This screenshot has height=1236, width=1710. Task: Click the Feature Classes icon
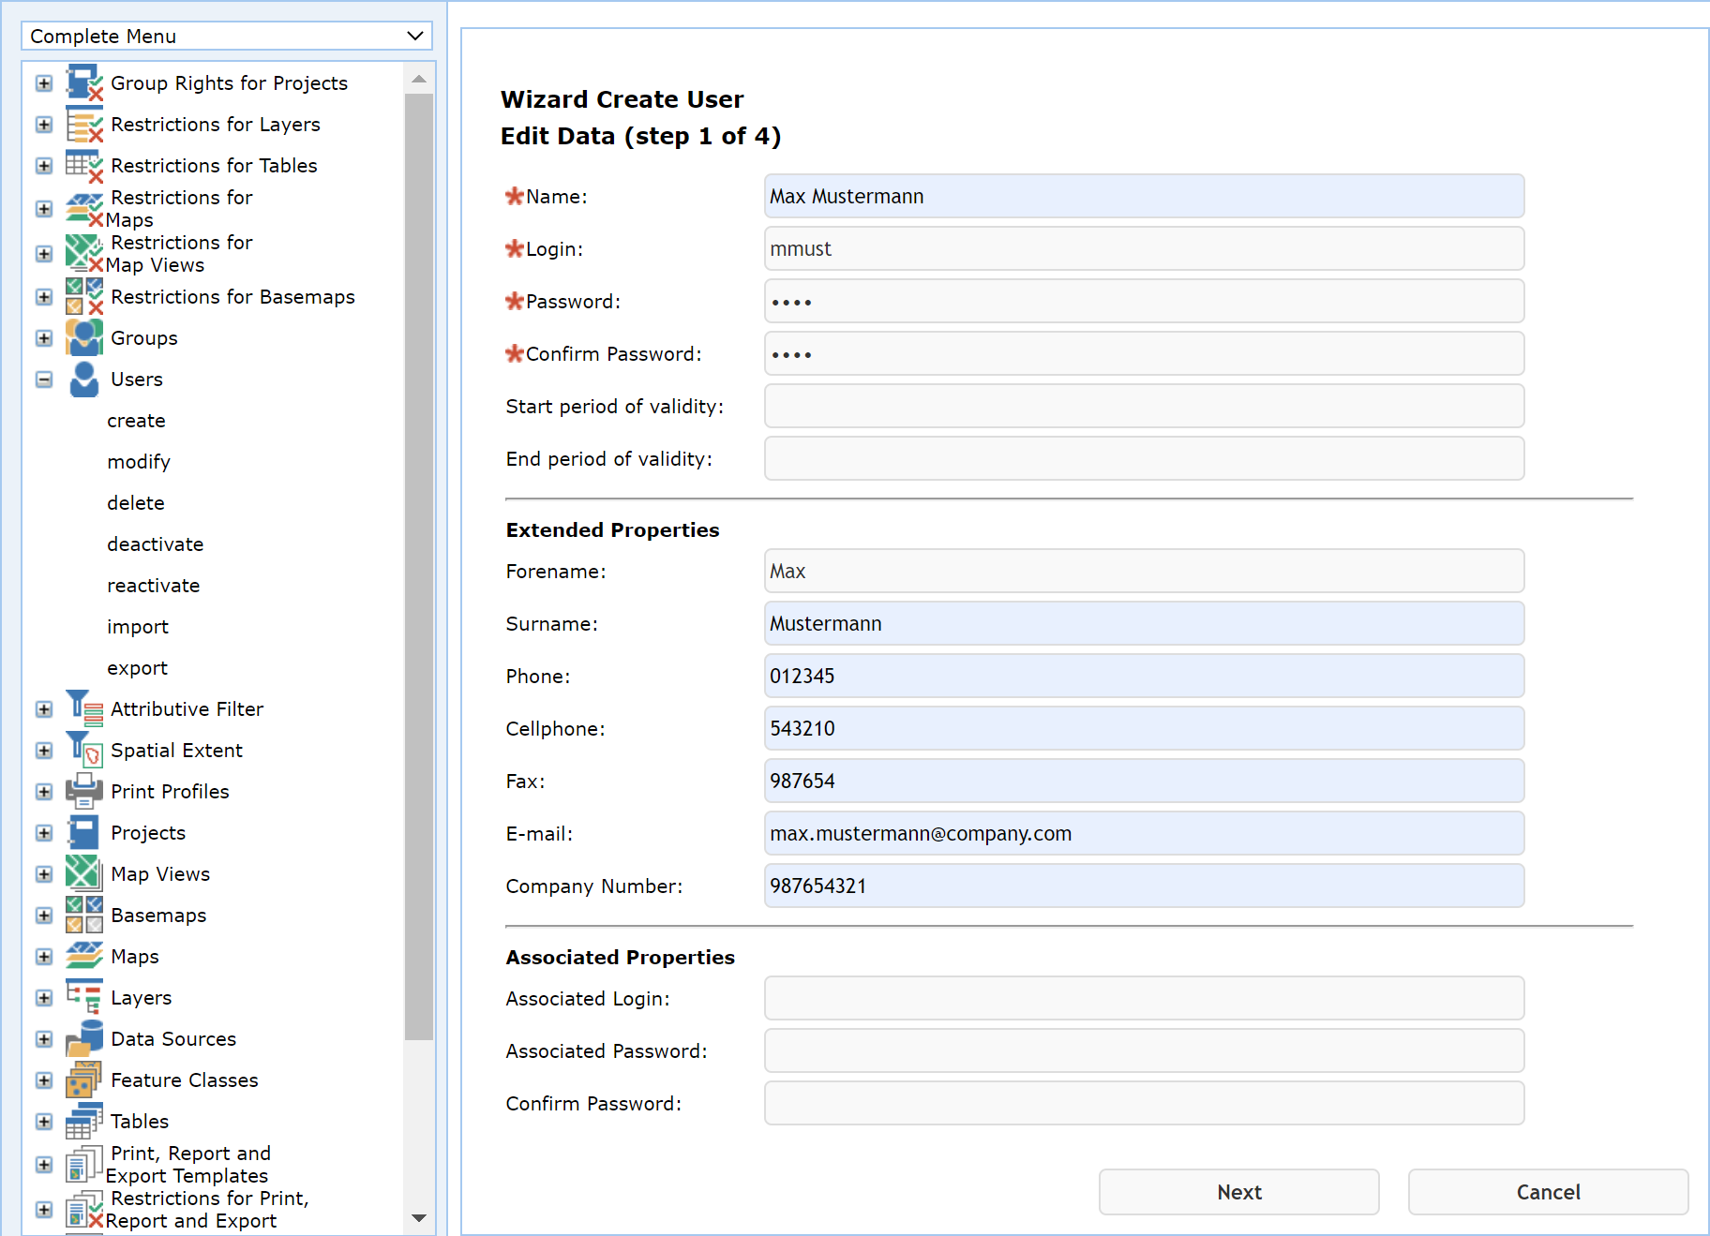coord(83,1080)
